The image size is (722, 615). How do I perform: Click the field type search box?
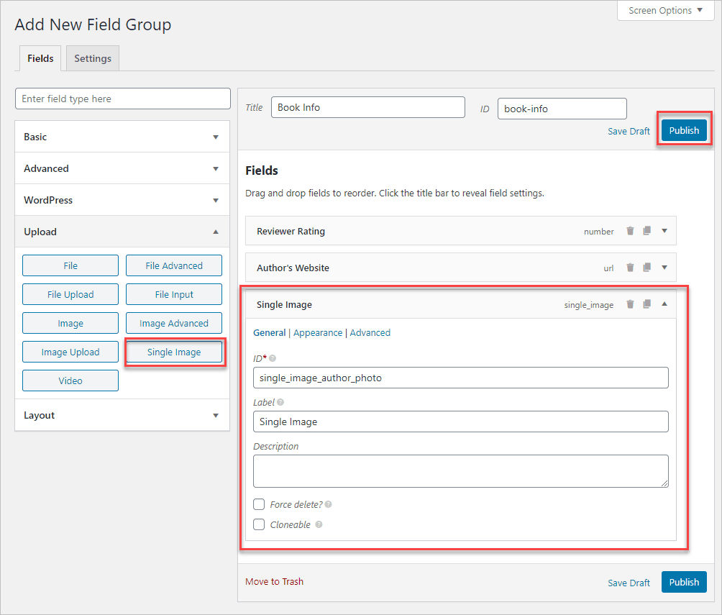[x=122, y=99]
